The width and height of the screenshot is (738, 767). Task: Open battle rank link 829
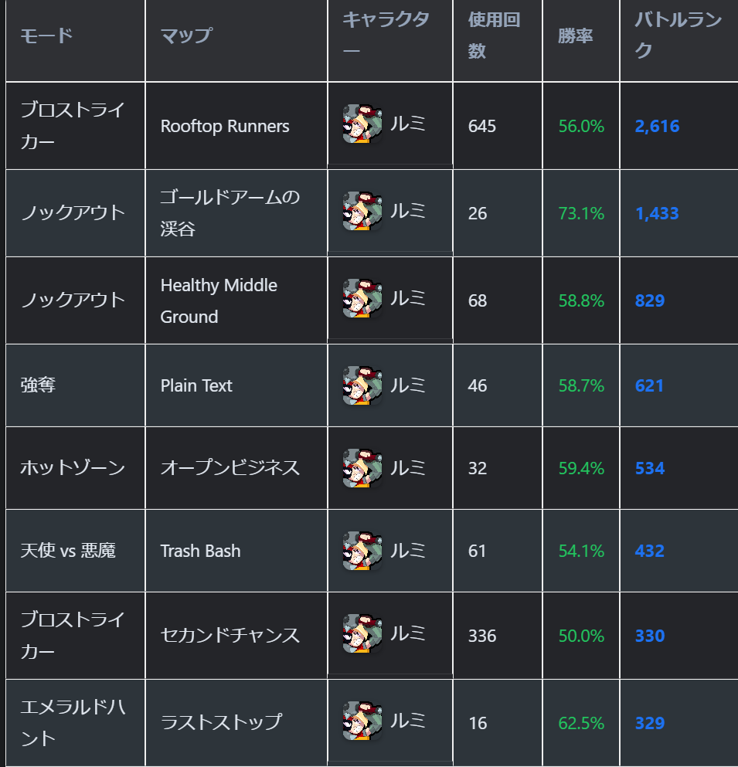click(x=649, y=300)
